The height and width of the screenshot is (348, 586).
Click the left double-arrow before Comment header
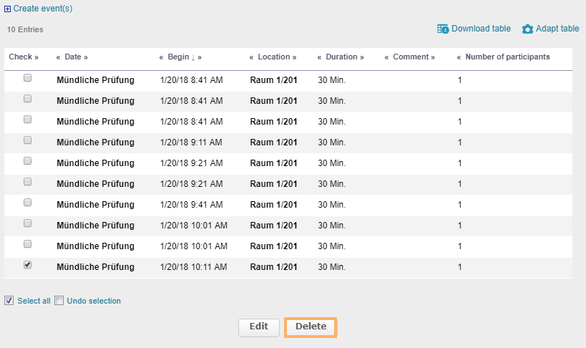386,57
